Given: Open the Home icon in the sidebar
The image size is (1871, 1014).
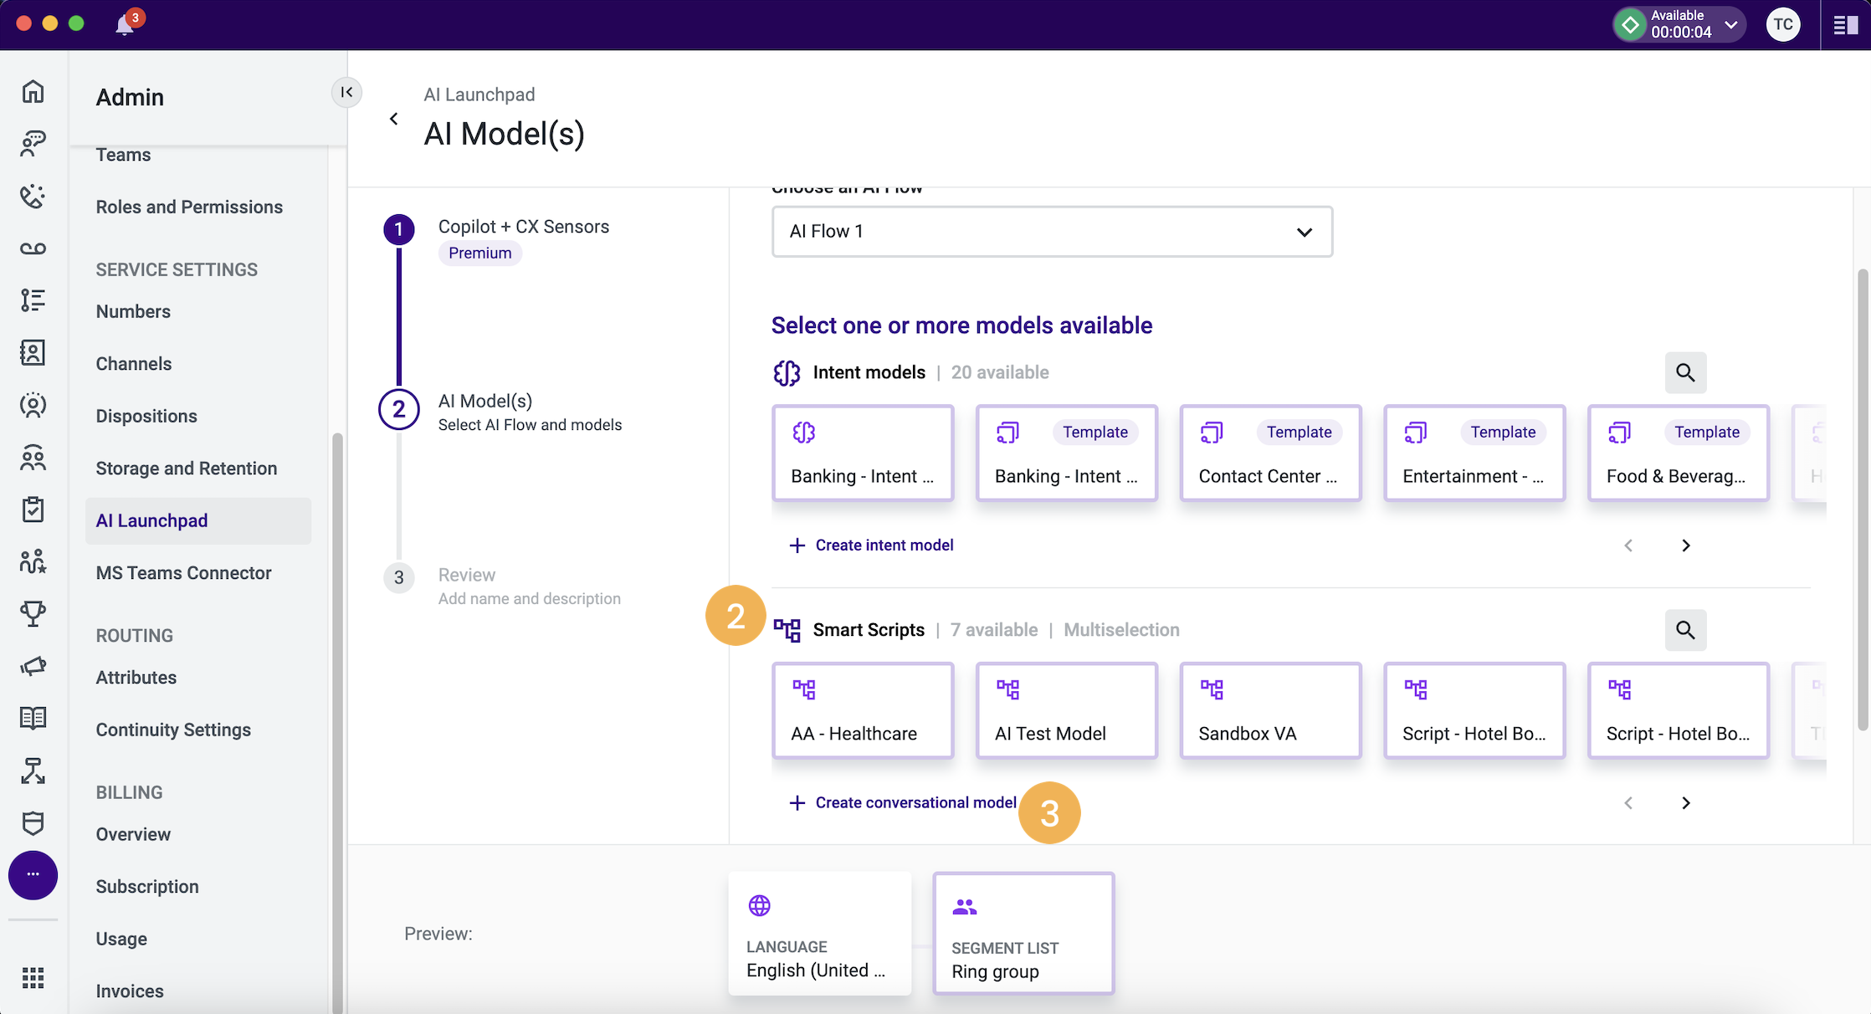Looking at the screenshot, I should pos(33,92).
